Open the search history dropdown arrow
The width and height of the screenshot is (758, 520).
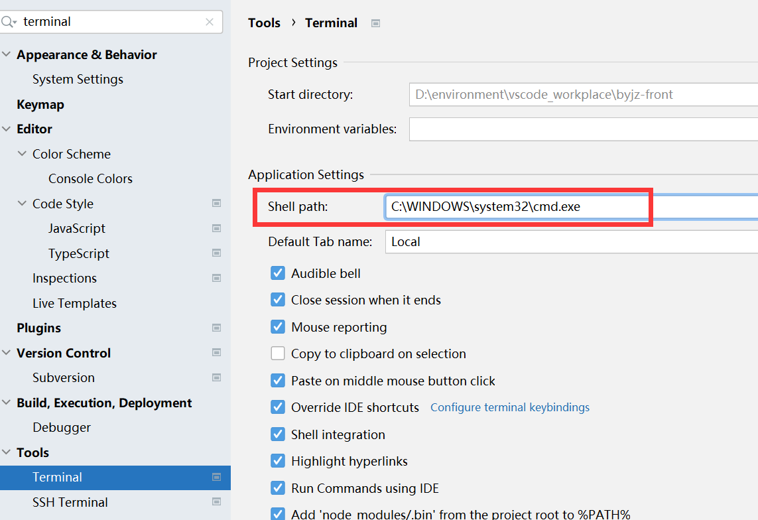coord(15,23)
